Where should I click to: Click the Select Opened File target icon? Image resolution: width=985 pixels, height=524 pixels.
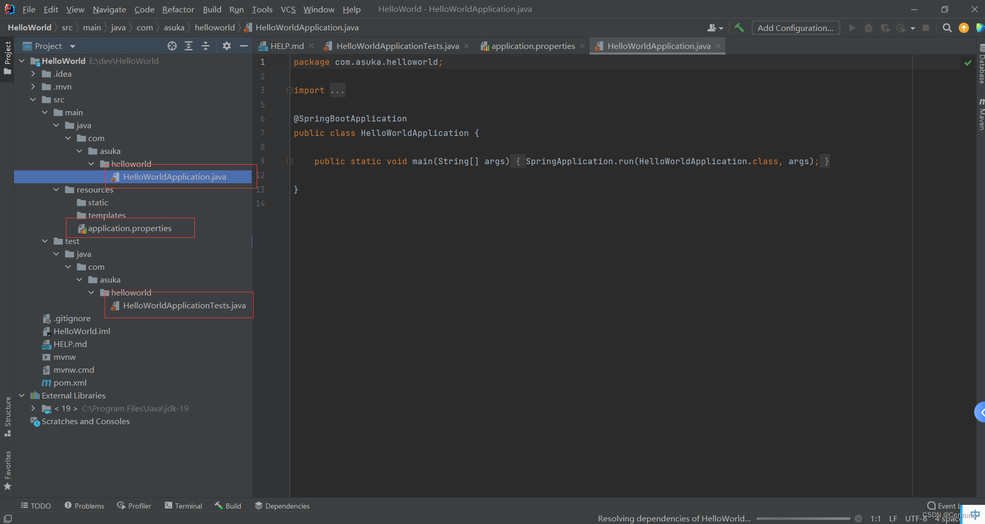172,46
